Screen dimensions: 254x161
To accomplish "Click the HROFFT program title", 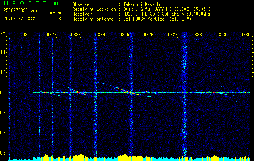I will pyautogui.click(x=25, y=3).
